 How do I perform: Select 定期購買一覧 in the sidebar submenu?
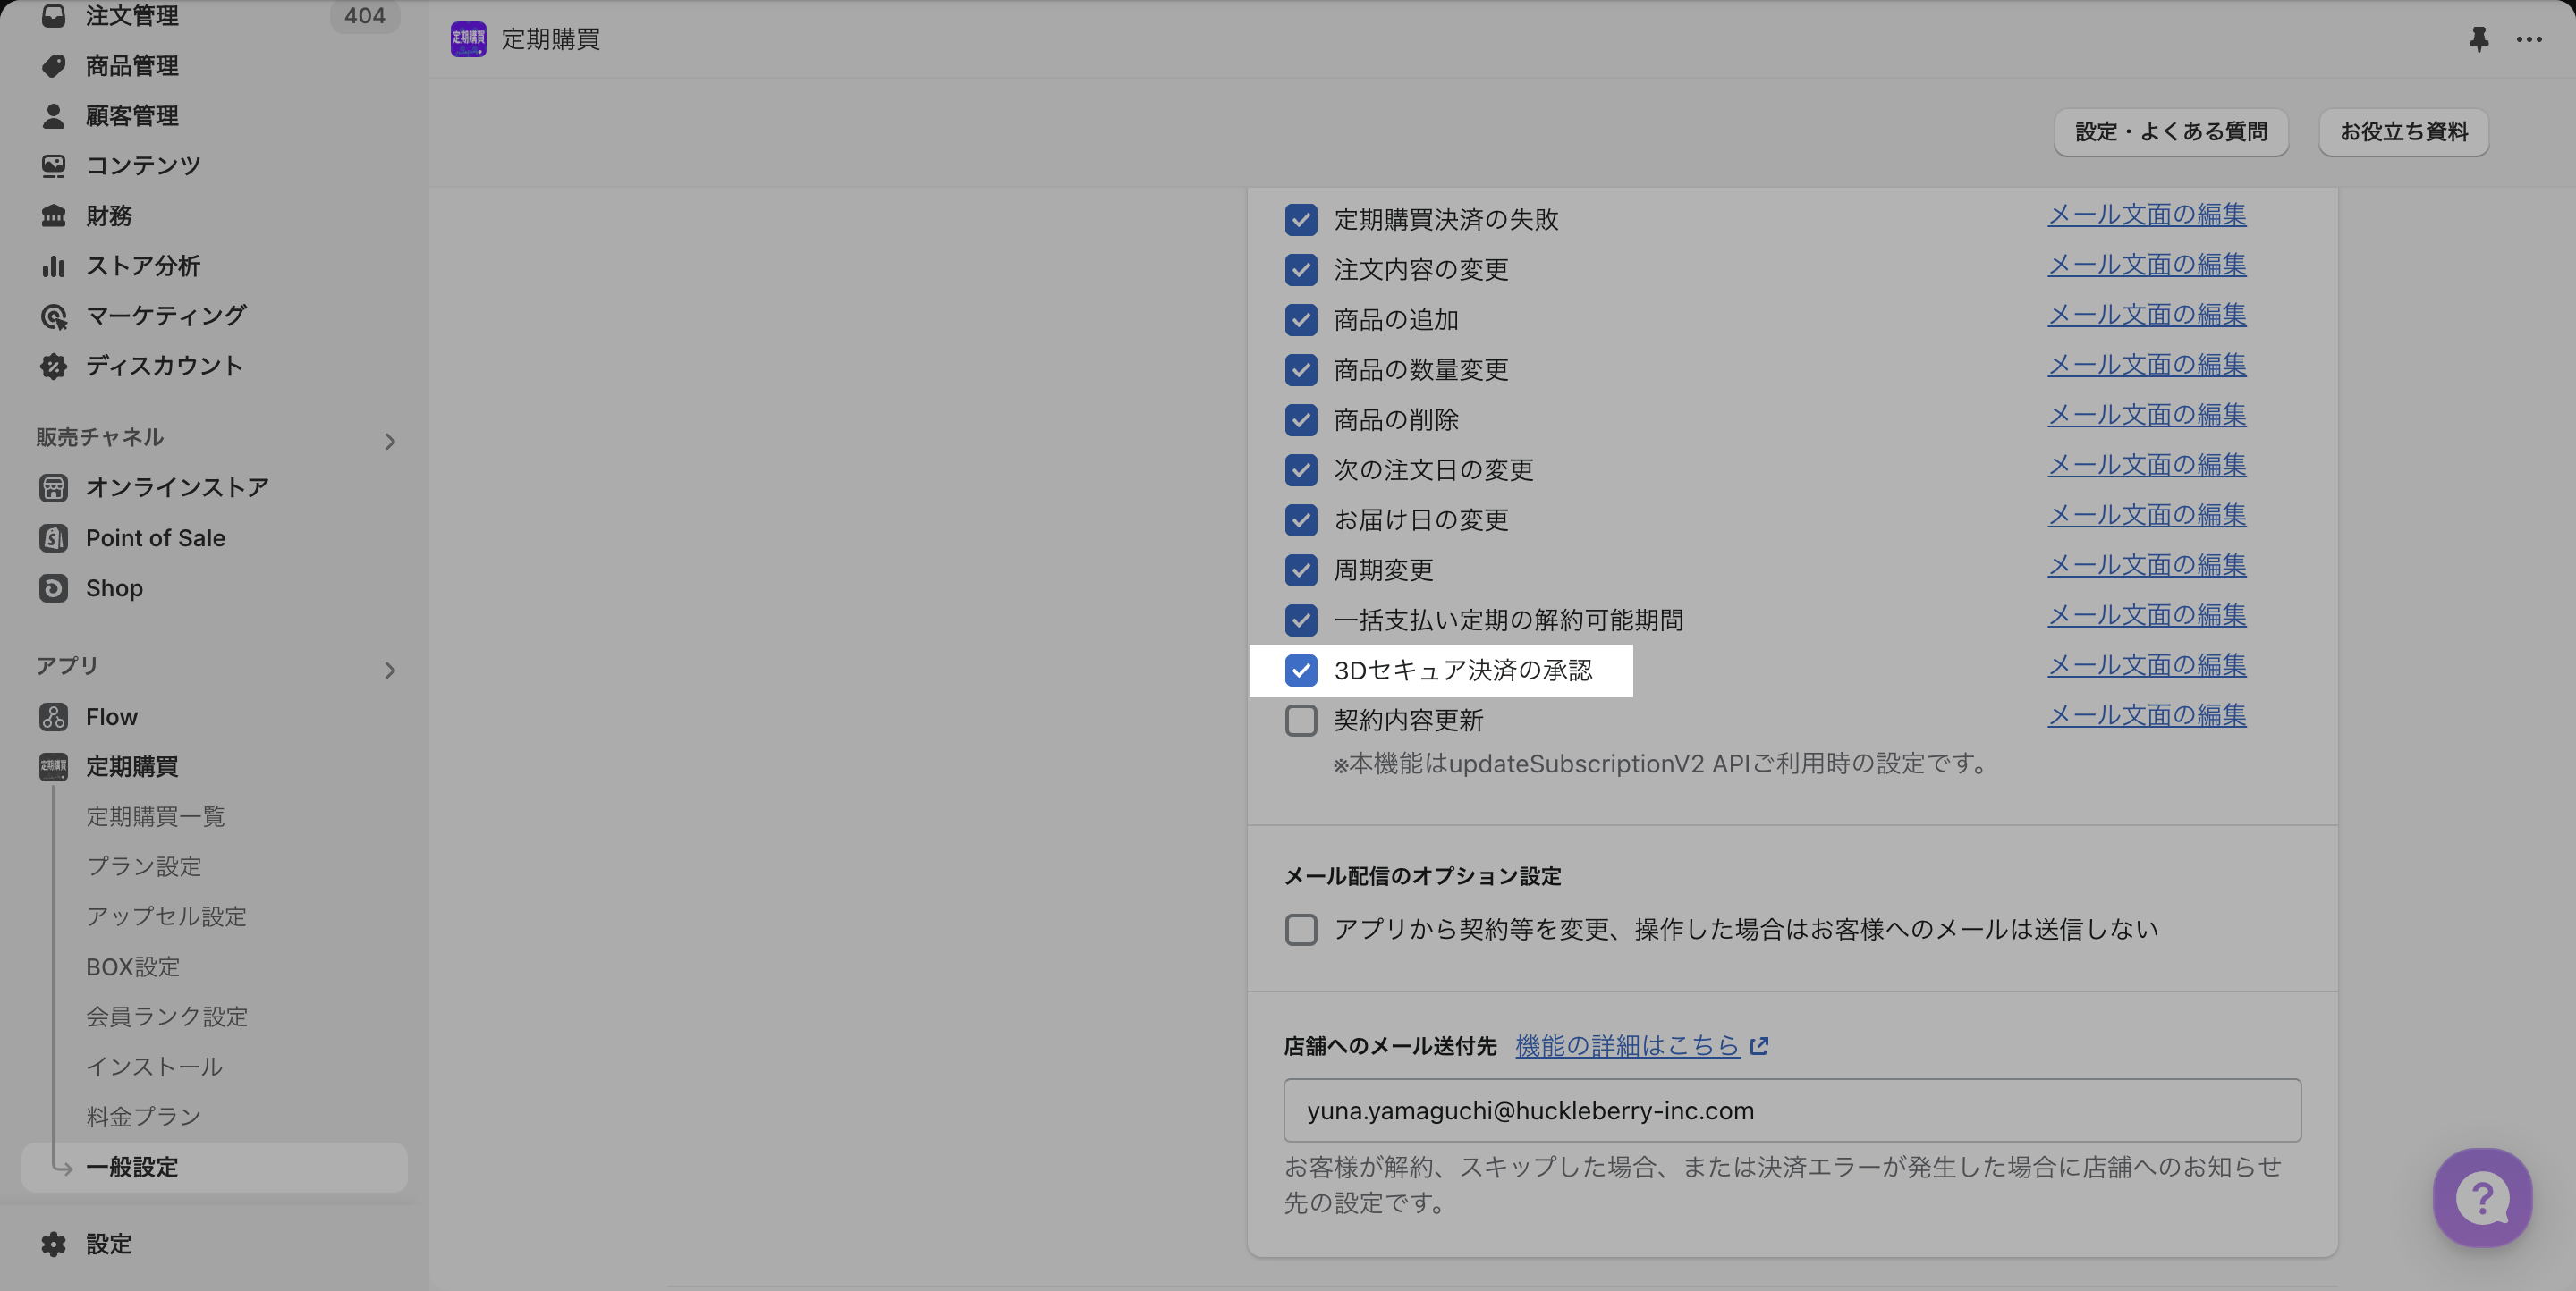(155, 816)
